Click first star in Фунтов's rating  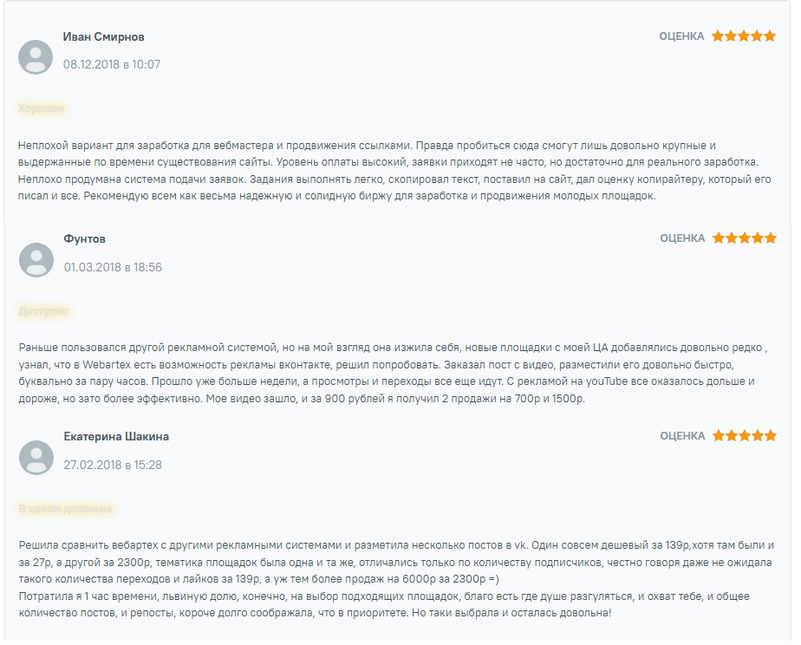click(719, 238)
